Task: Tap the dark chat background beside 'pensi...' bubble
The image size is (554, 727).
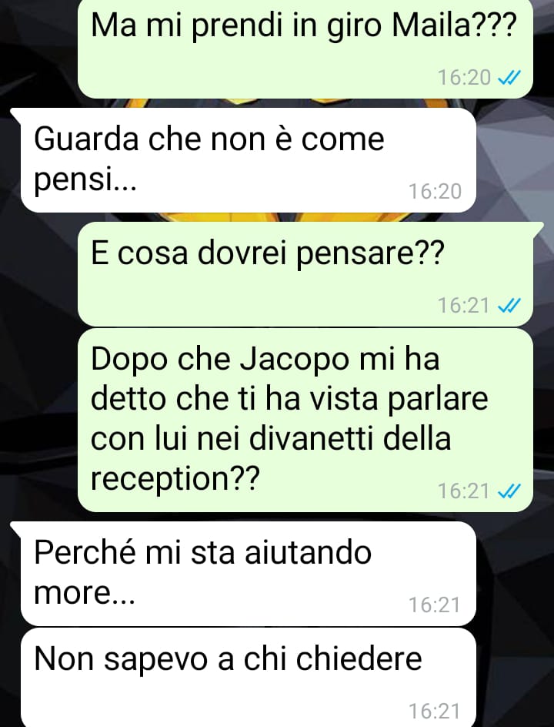Action: click(x=515, y=160)
